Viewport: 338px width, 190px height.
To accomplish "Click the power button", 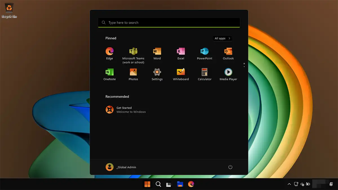I will pyautogui.click(x=230, y=167).
